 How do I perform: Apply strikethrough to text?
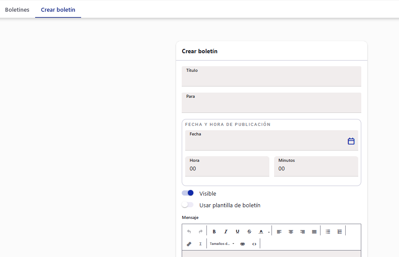249,231
